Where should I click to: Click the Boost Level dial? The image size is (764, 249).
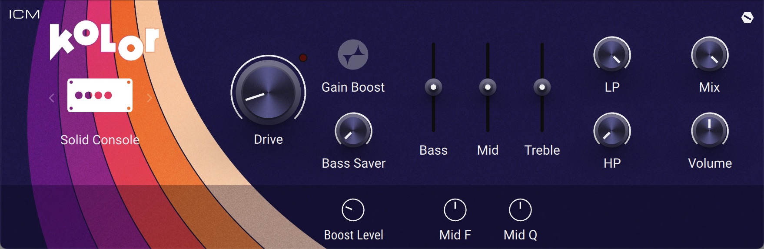tap(353, 210)
